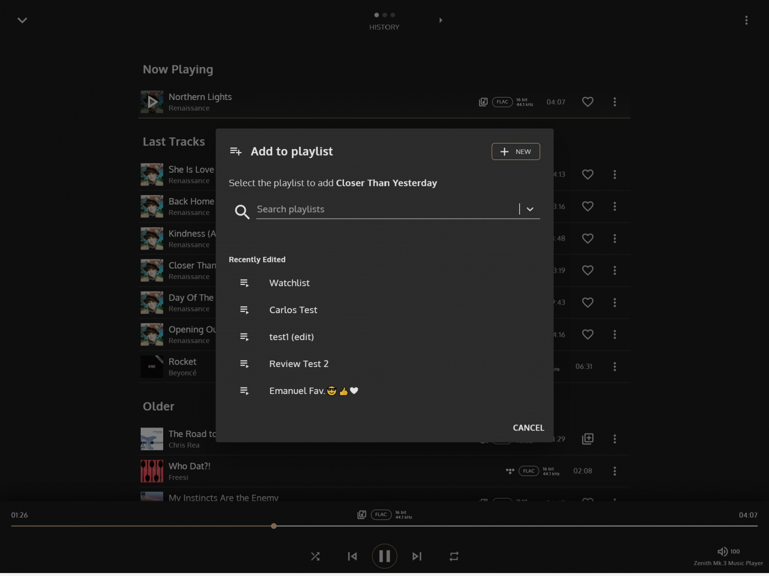769x576 pixels.
Task: Unheart the She Is Love track
Action: 587,174
